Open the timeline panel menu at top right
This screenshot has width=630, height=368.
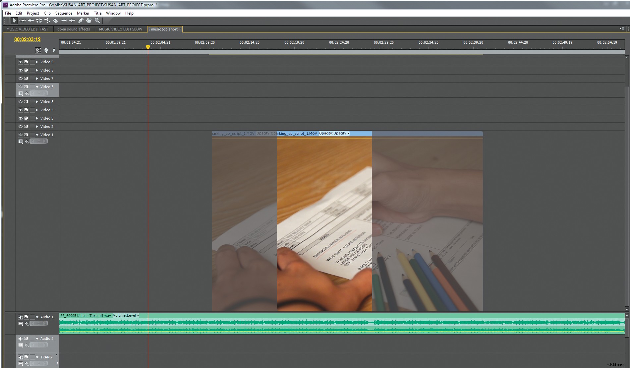click(622, 28)
